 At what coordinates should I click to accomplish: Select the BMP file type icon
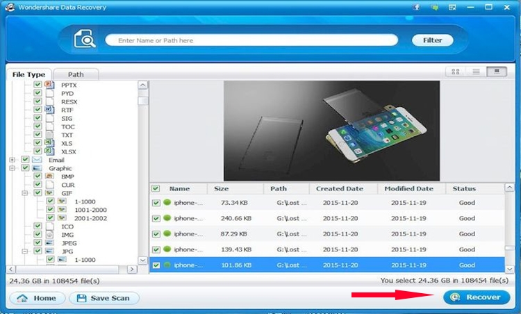tap(50, 176)
